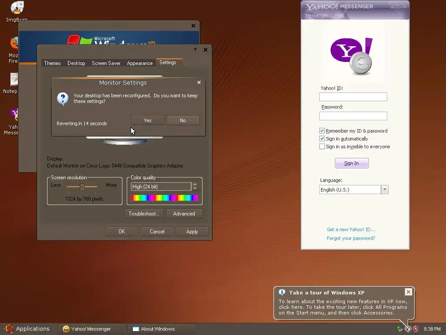Maximize the Yahoo Messenger window
446x335 pixels.
pos(399,7)
